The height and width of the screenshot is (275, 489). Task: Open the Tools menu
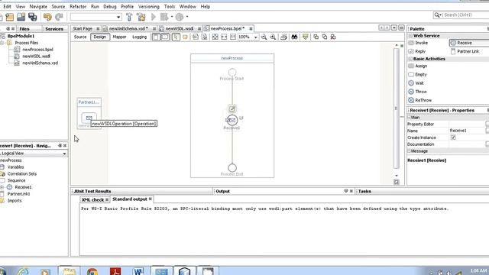(170, 7)
